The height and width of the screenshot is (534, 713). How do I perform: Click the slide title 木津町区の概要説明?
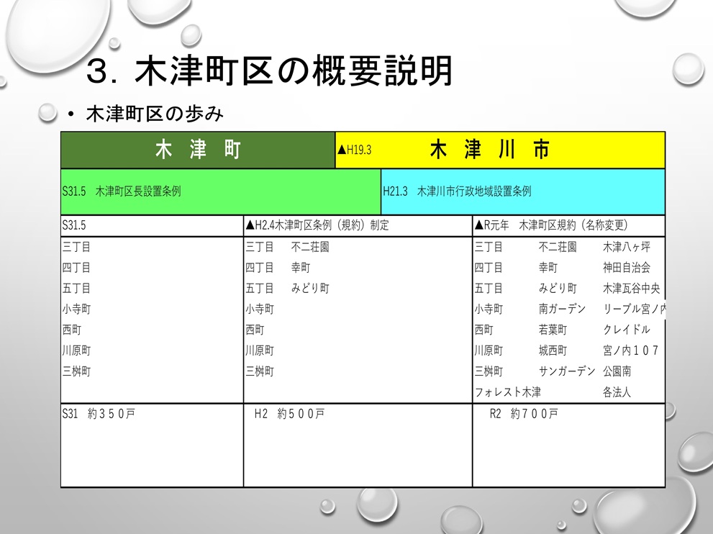[269, 71]
